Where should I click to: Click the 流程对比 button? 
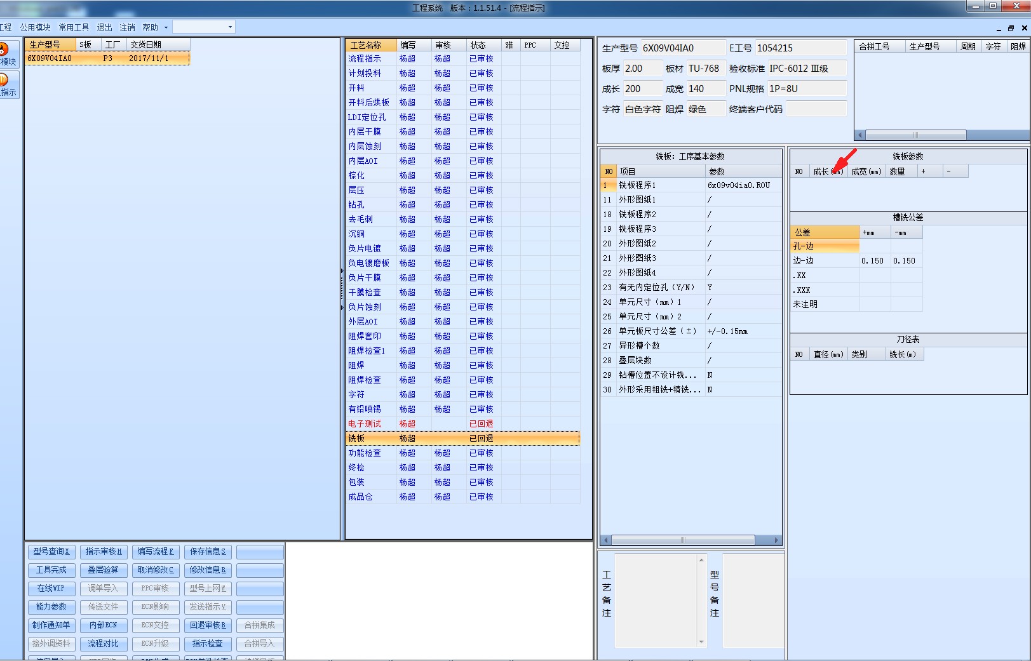coord(104,644)
